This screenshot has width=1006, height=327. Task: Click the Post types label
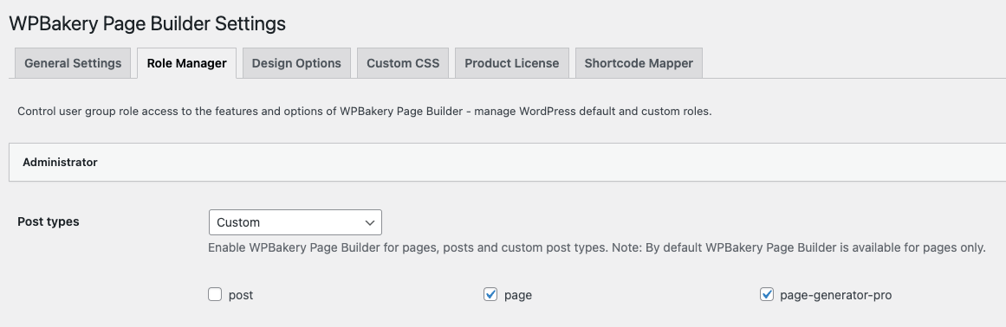(49, 222)
